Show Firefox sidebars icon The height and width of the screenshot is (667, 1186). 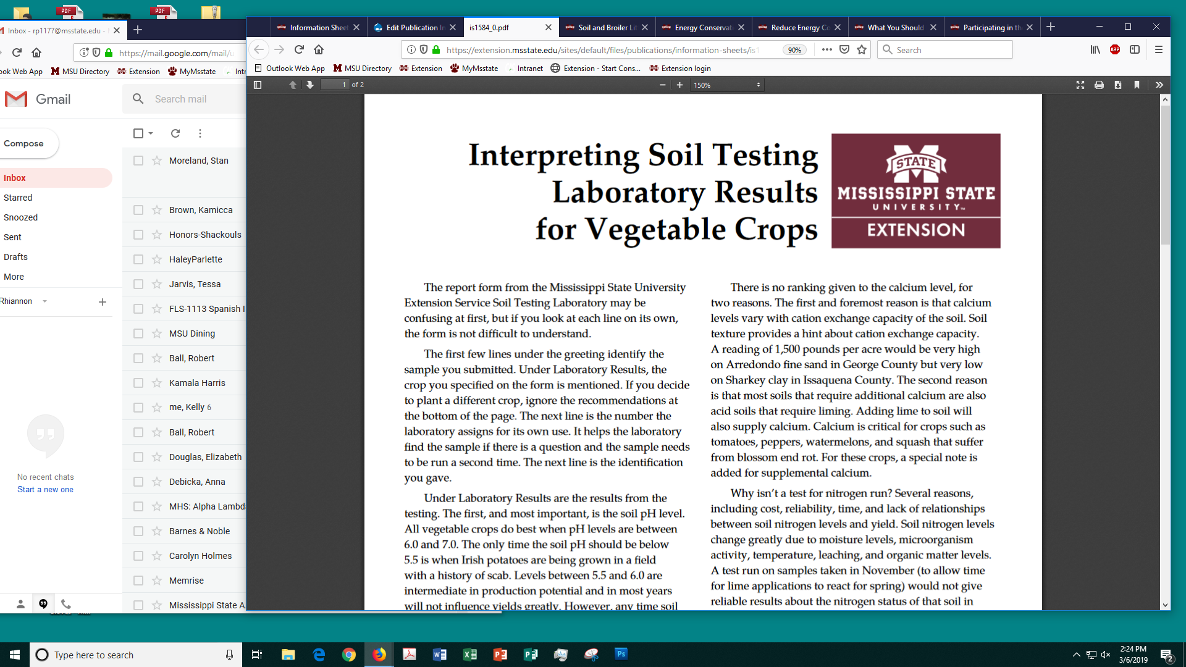(x=1135, y=49)
